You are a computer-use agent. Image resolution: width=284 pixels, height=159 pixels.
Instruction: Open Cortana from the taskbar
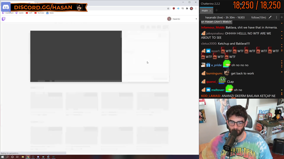click(x=12, y=157)
